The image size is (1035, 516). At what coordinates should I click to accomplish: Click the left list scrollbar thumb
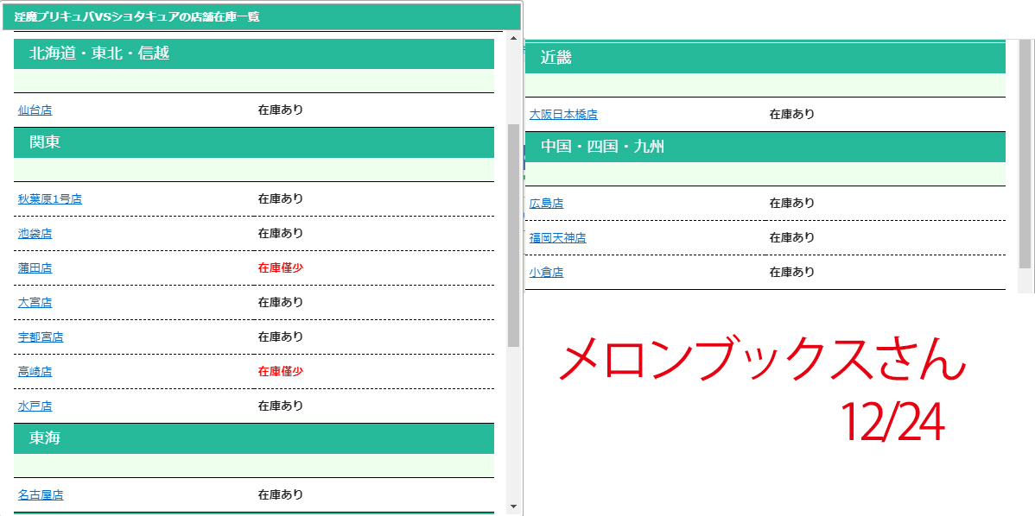[513, 236]
